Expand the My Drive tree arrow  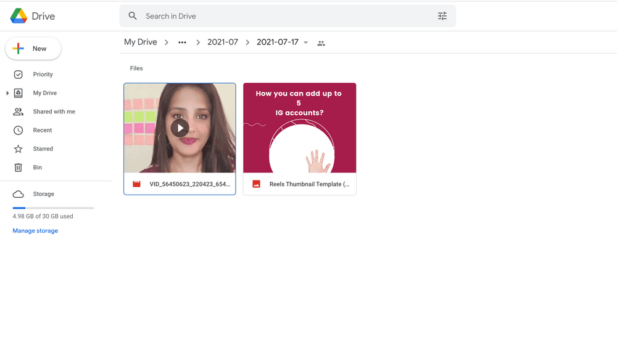coord(7,93)
